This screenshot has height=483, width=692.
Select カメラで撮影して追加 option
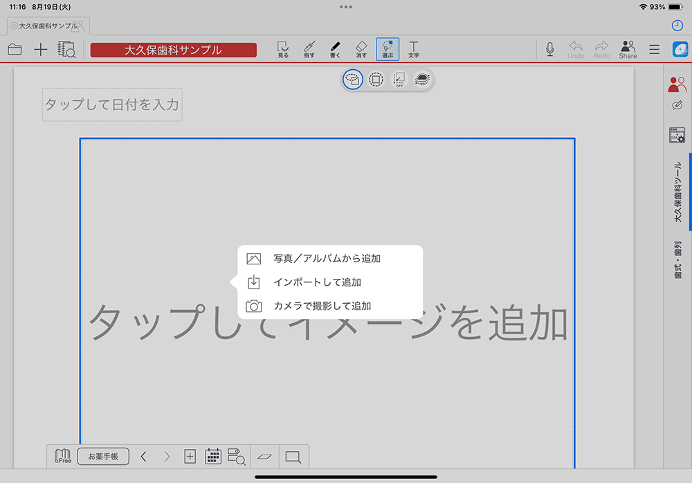[322, 306]
